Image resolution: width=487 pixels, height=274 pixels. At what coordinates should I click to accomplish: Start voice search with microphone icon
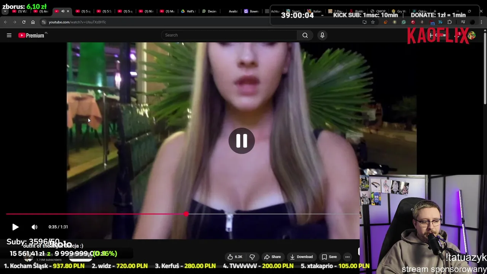coord(322,35)
